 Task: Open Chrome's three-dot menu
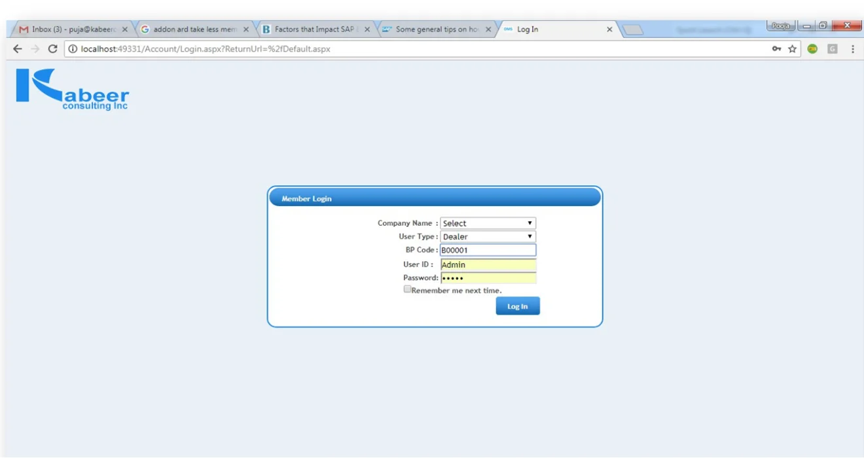pyautogui.click(x=852, y=48)
